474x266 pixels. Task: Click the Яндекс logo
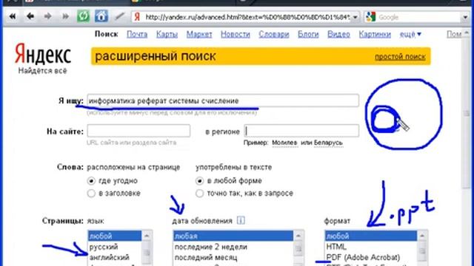tap(43, 54)
